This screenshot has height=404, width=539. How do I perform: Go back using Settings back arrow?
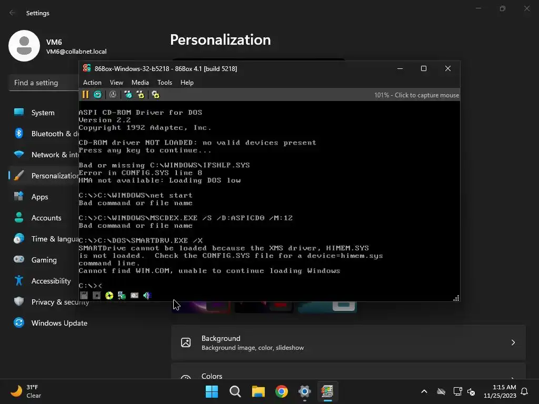[13, 13]
